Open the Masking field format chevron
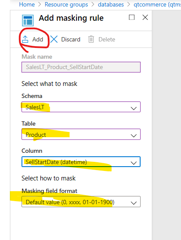181x240 pixels. pos(134,203)
